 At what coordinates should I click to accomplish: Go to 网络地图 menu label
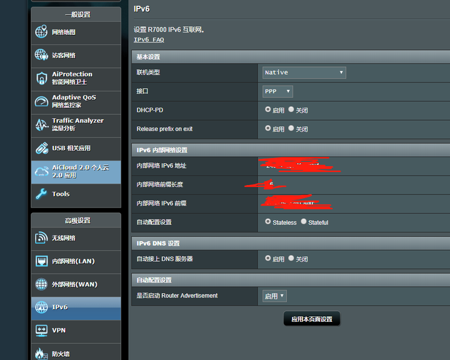(64, 32)
